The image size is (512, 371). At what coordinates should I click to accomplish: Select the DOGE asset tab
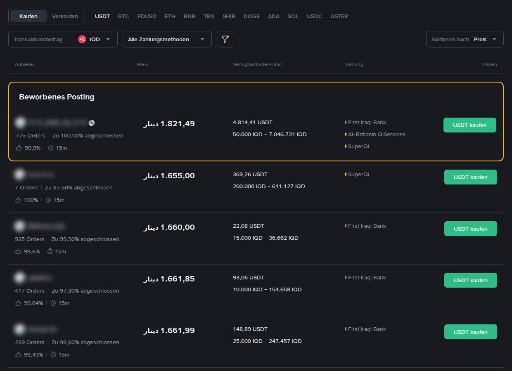click(x=252, y=16)
